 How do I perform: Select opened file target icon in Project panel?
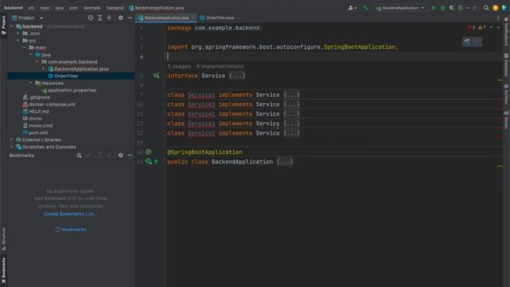coord(91,18)
